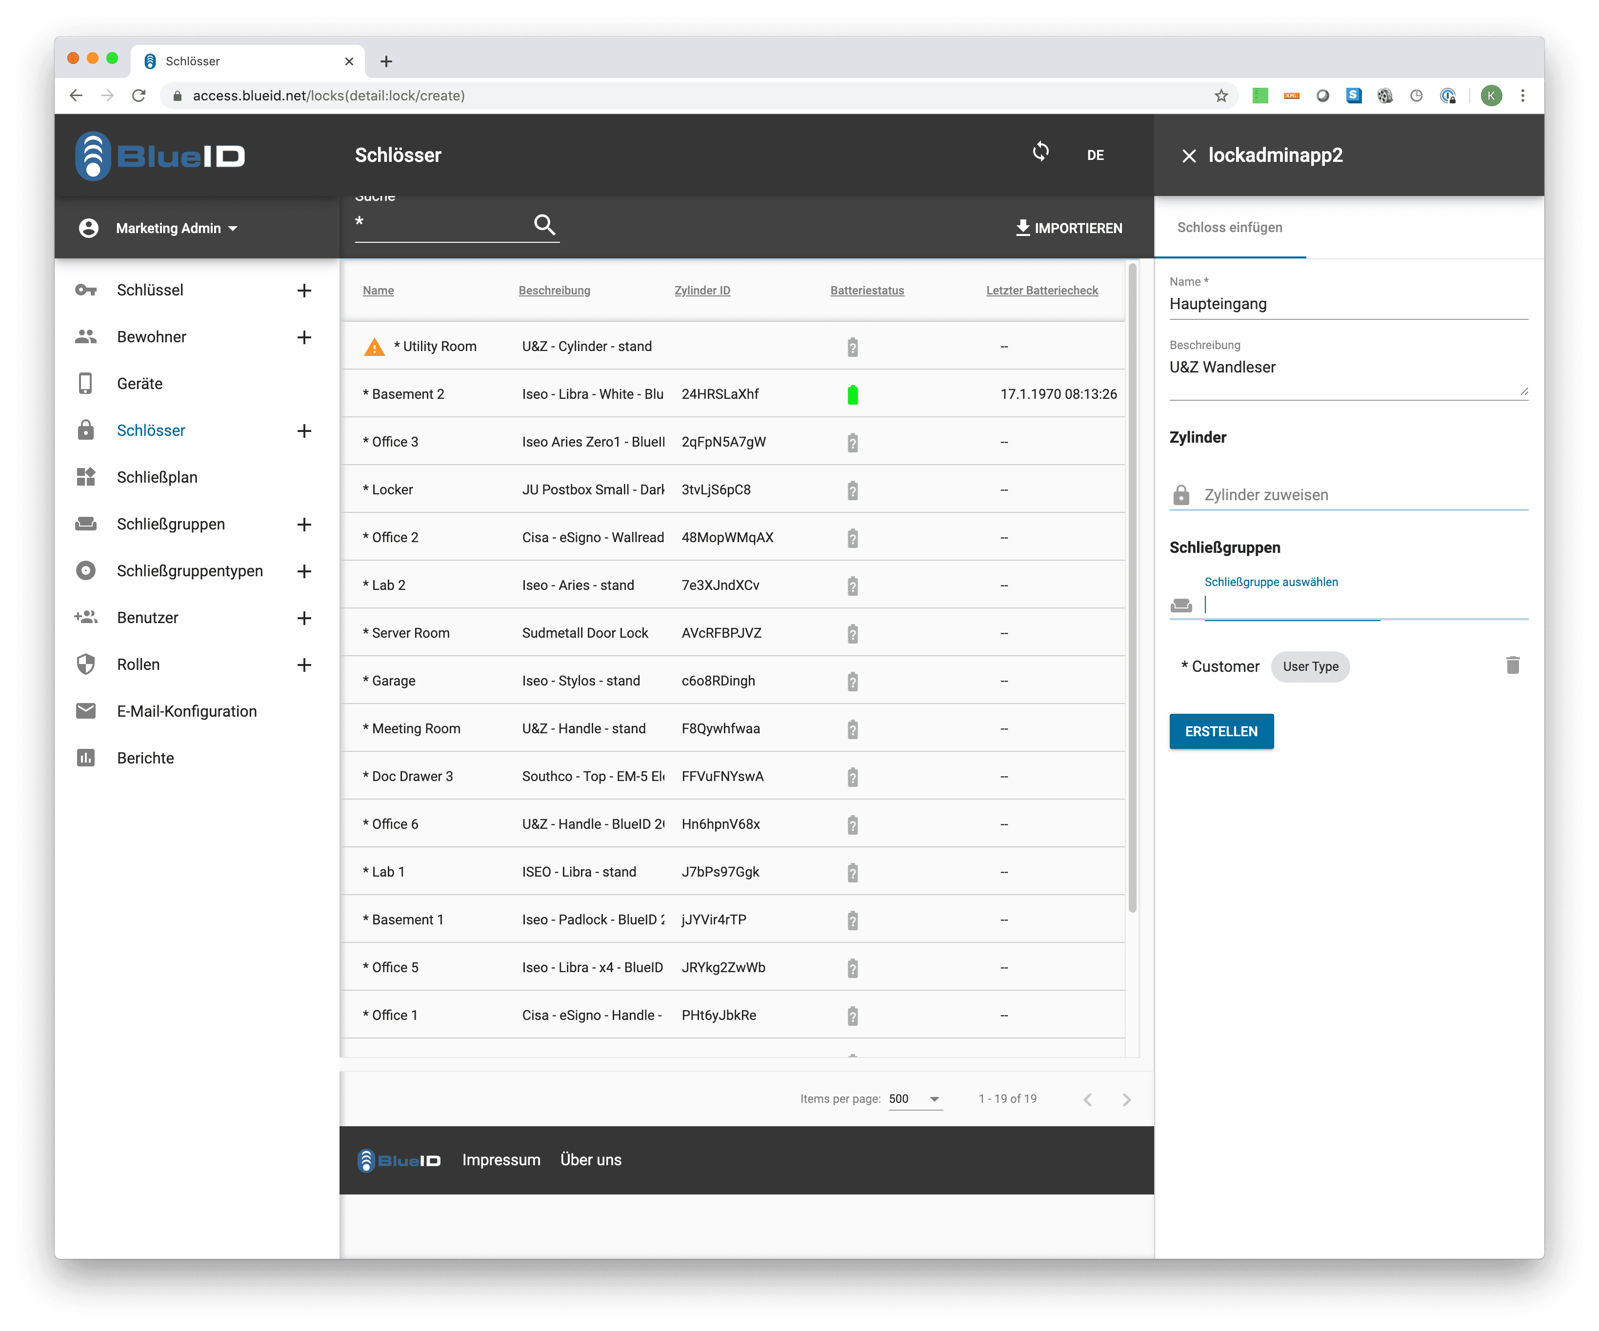Click the browser back arrow

[76, 95]
